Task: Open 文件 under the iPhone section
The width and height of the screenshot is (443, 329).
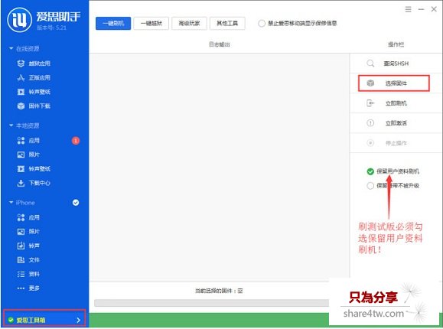Action: pos(28,259)
